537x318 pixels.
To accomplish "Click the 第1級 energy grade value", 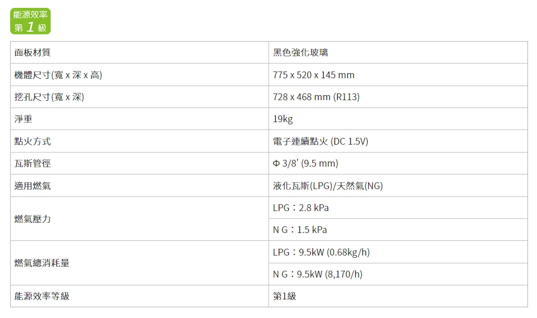I will (x=284, y=296).
